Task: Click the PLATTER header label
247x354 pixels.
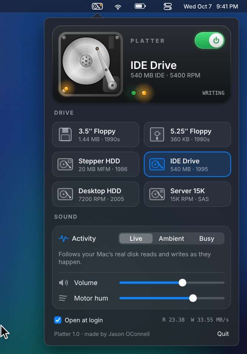Action: pyautogui.click(x=148, y=41)
